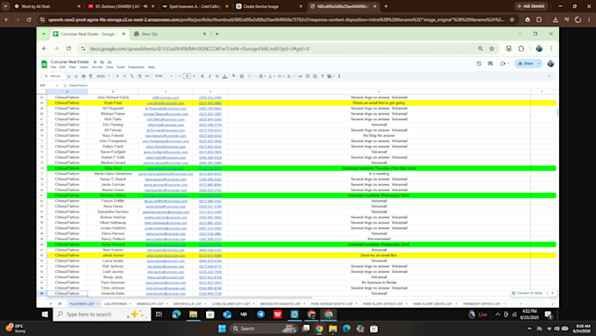The height and width of the screenshot is (336, 596).
Task: Click the Ask Gemini button
Action: point(531,6)
